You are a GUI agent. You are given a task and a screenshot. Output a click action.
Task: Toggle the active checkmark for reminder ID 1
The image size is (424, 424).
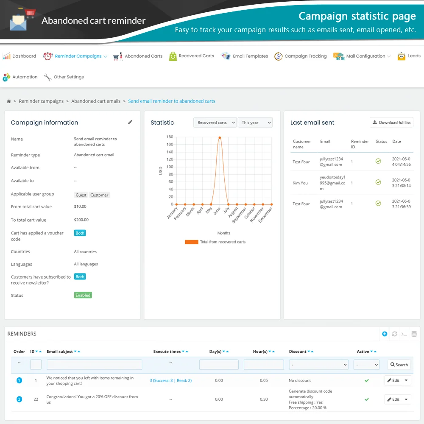367,380
